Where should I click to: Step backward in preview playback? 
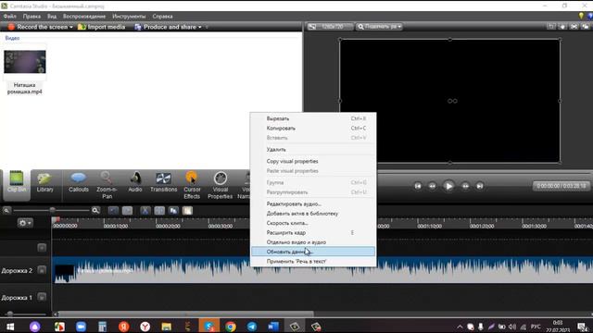click(432, 186)
